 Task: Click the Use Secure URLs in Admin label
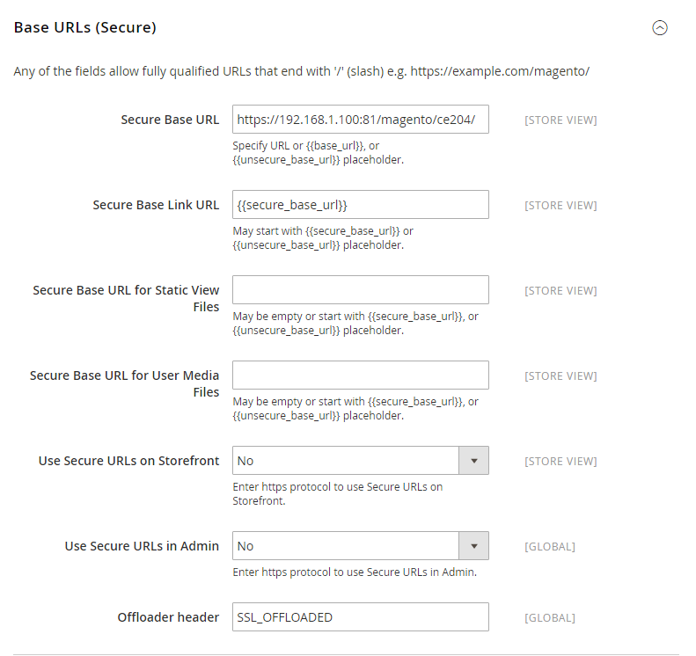[x=142, y=546]
